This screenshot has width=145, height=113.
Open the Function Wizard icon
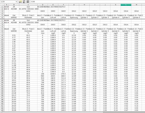[x=20, y=2]
